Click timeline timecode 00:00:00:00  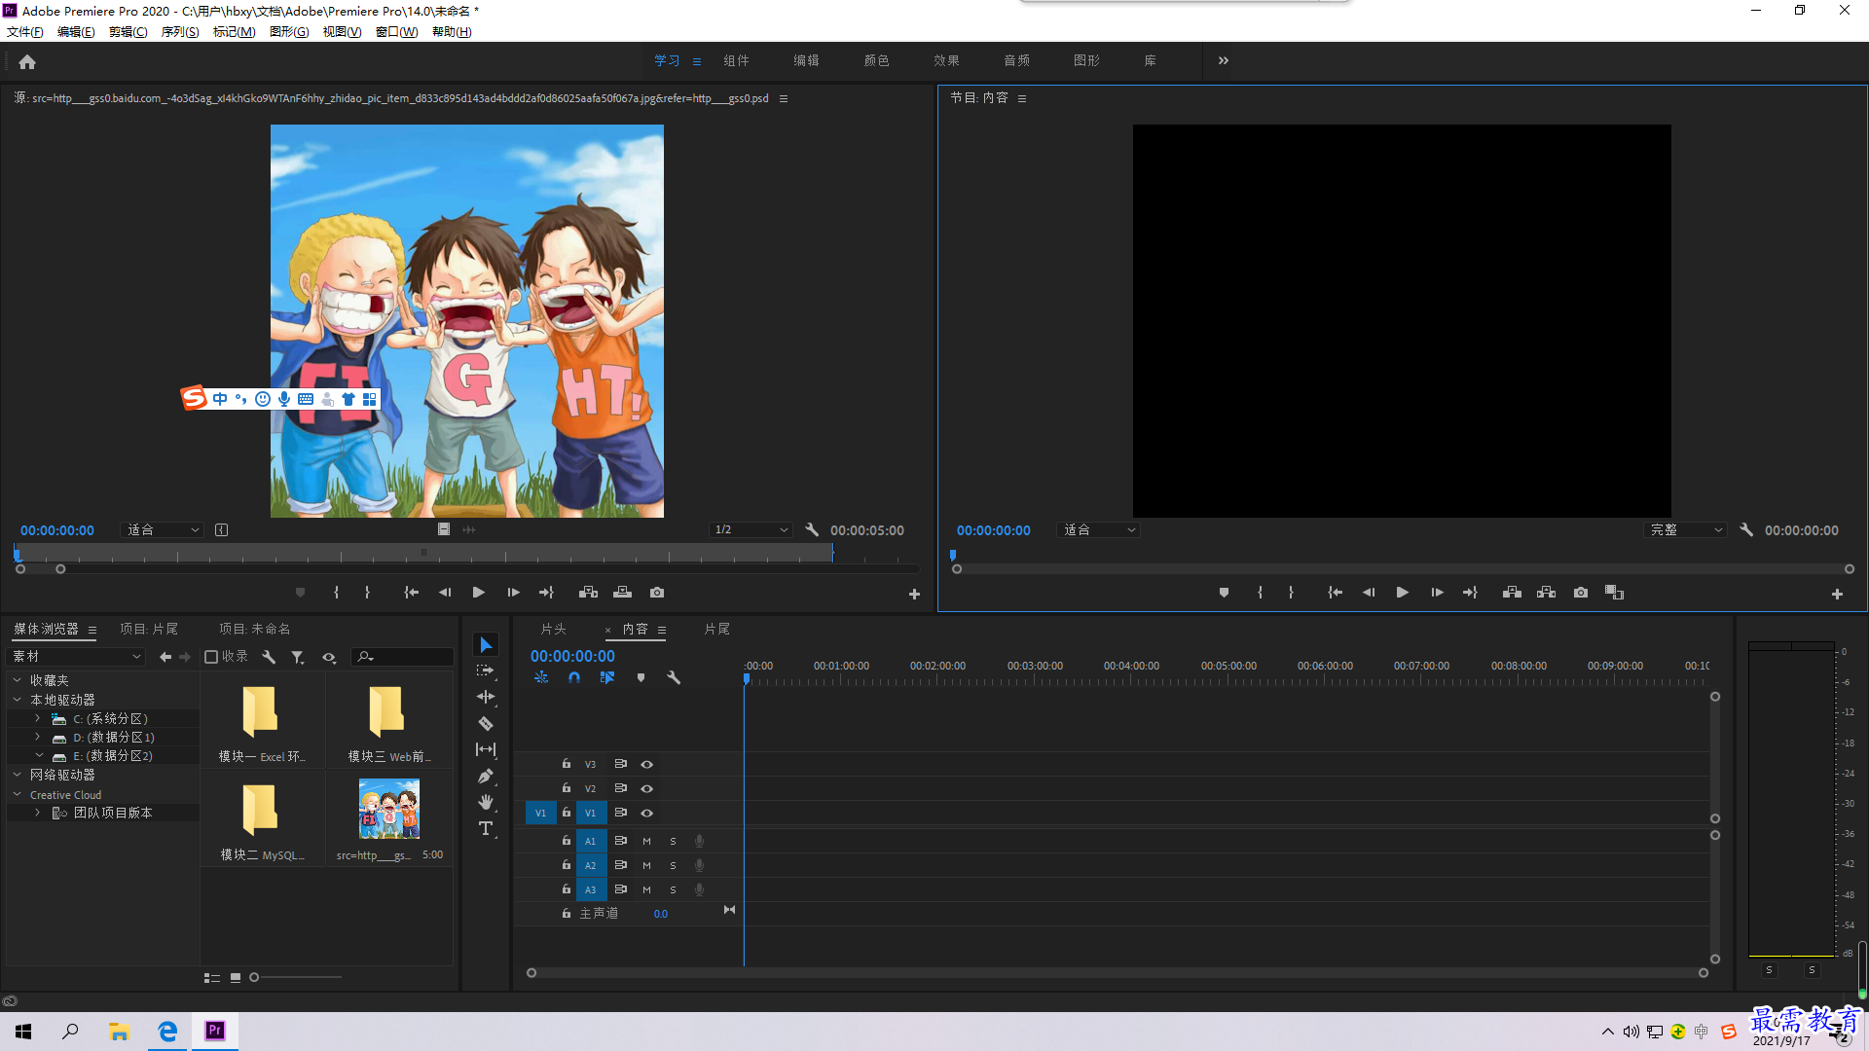572,657
